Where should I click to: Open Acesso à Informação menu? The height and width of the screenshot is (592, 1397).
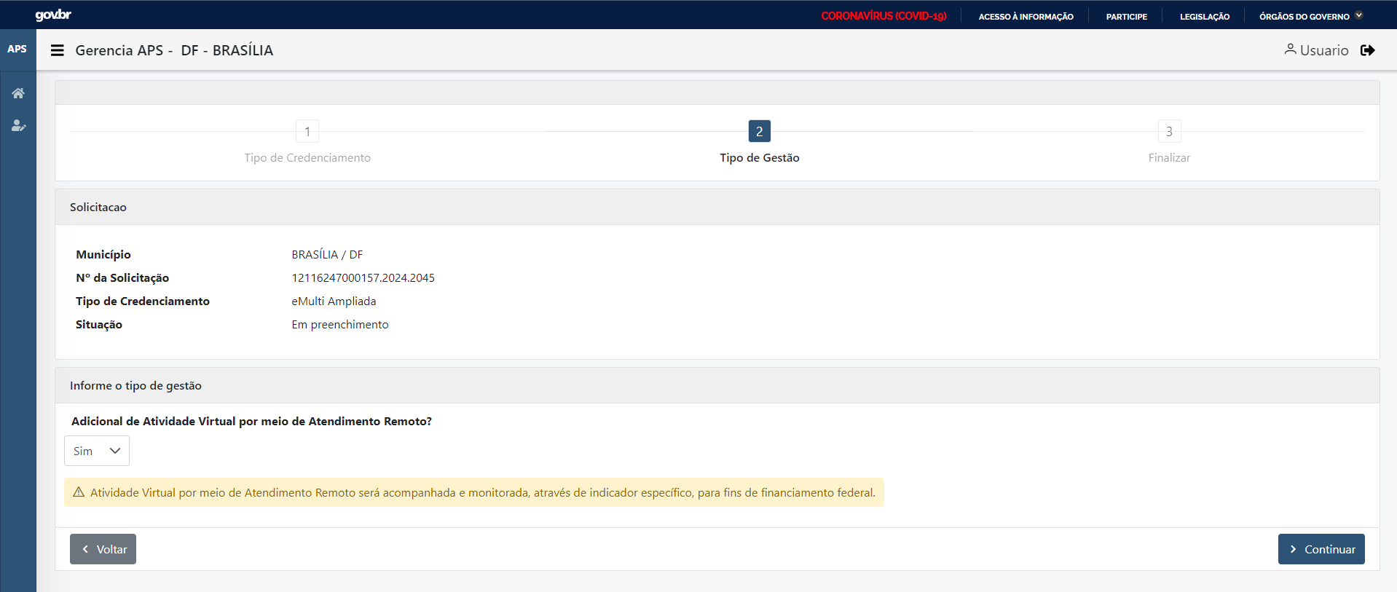click(x=1026, y=17)
